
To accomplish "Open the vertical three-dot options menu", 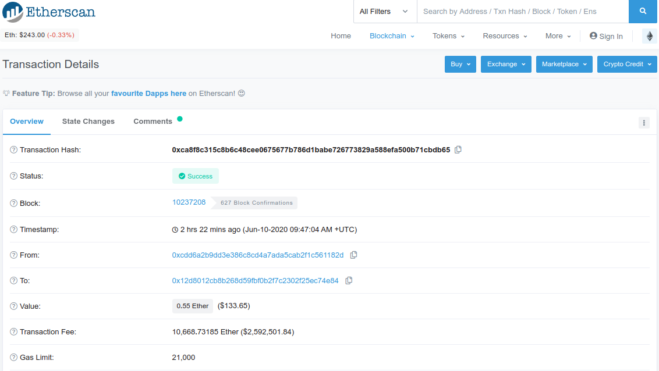I will tap(644, 123).
